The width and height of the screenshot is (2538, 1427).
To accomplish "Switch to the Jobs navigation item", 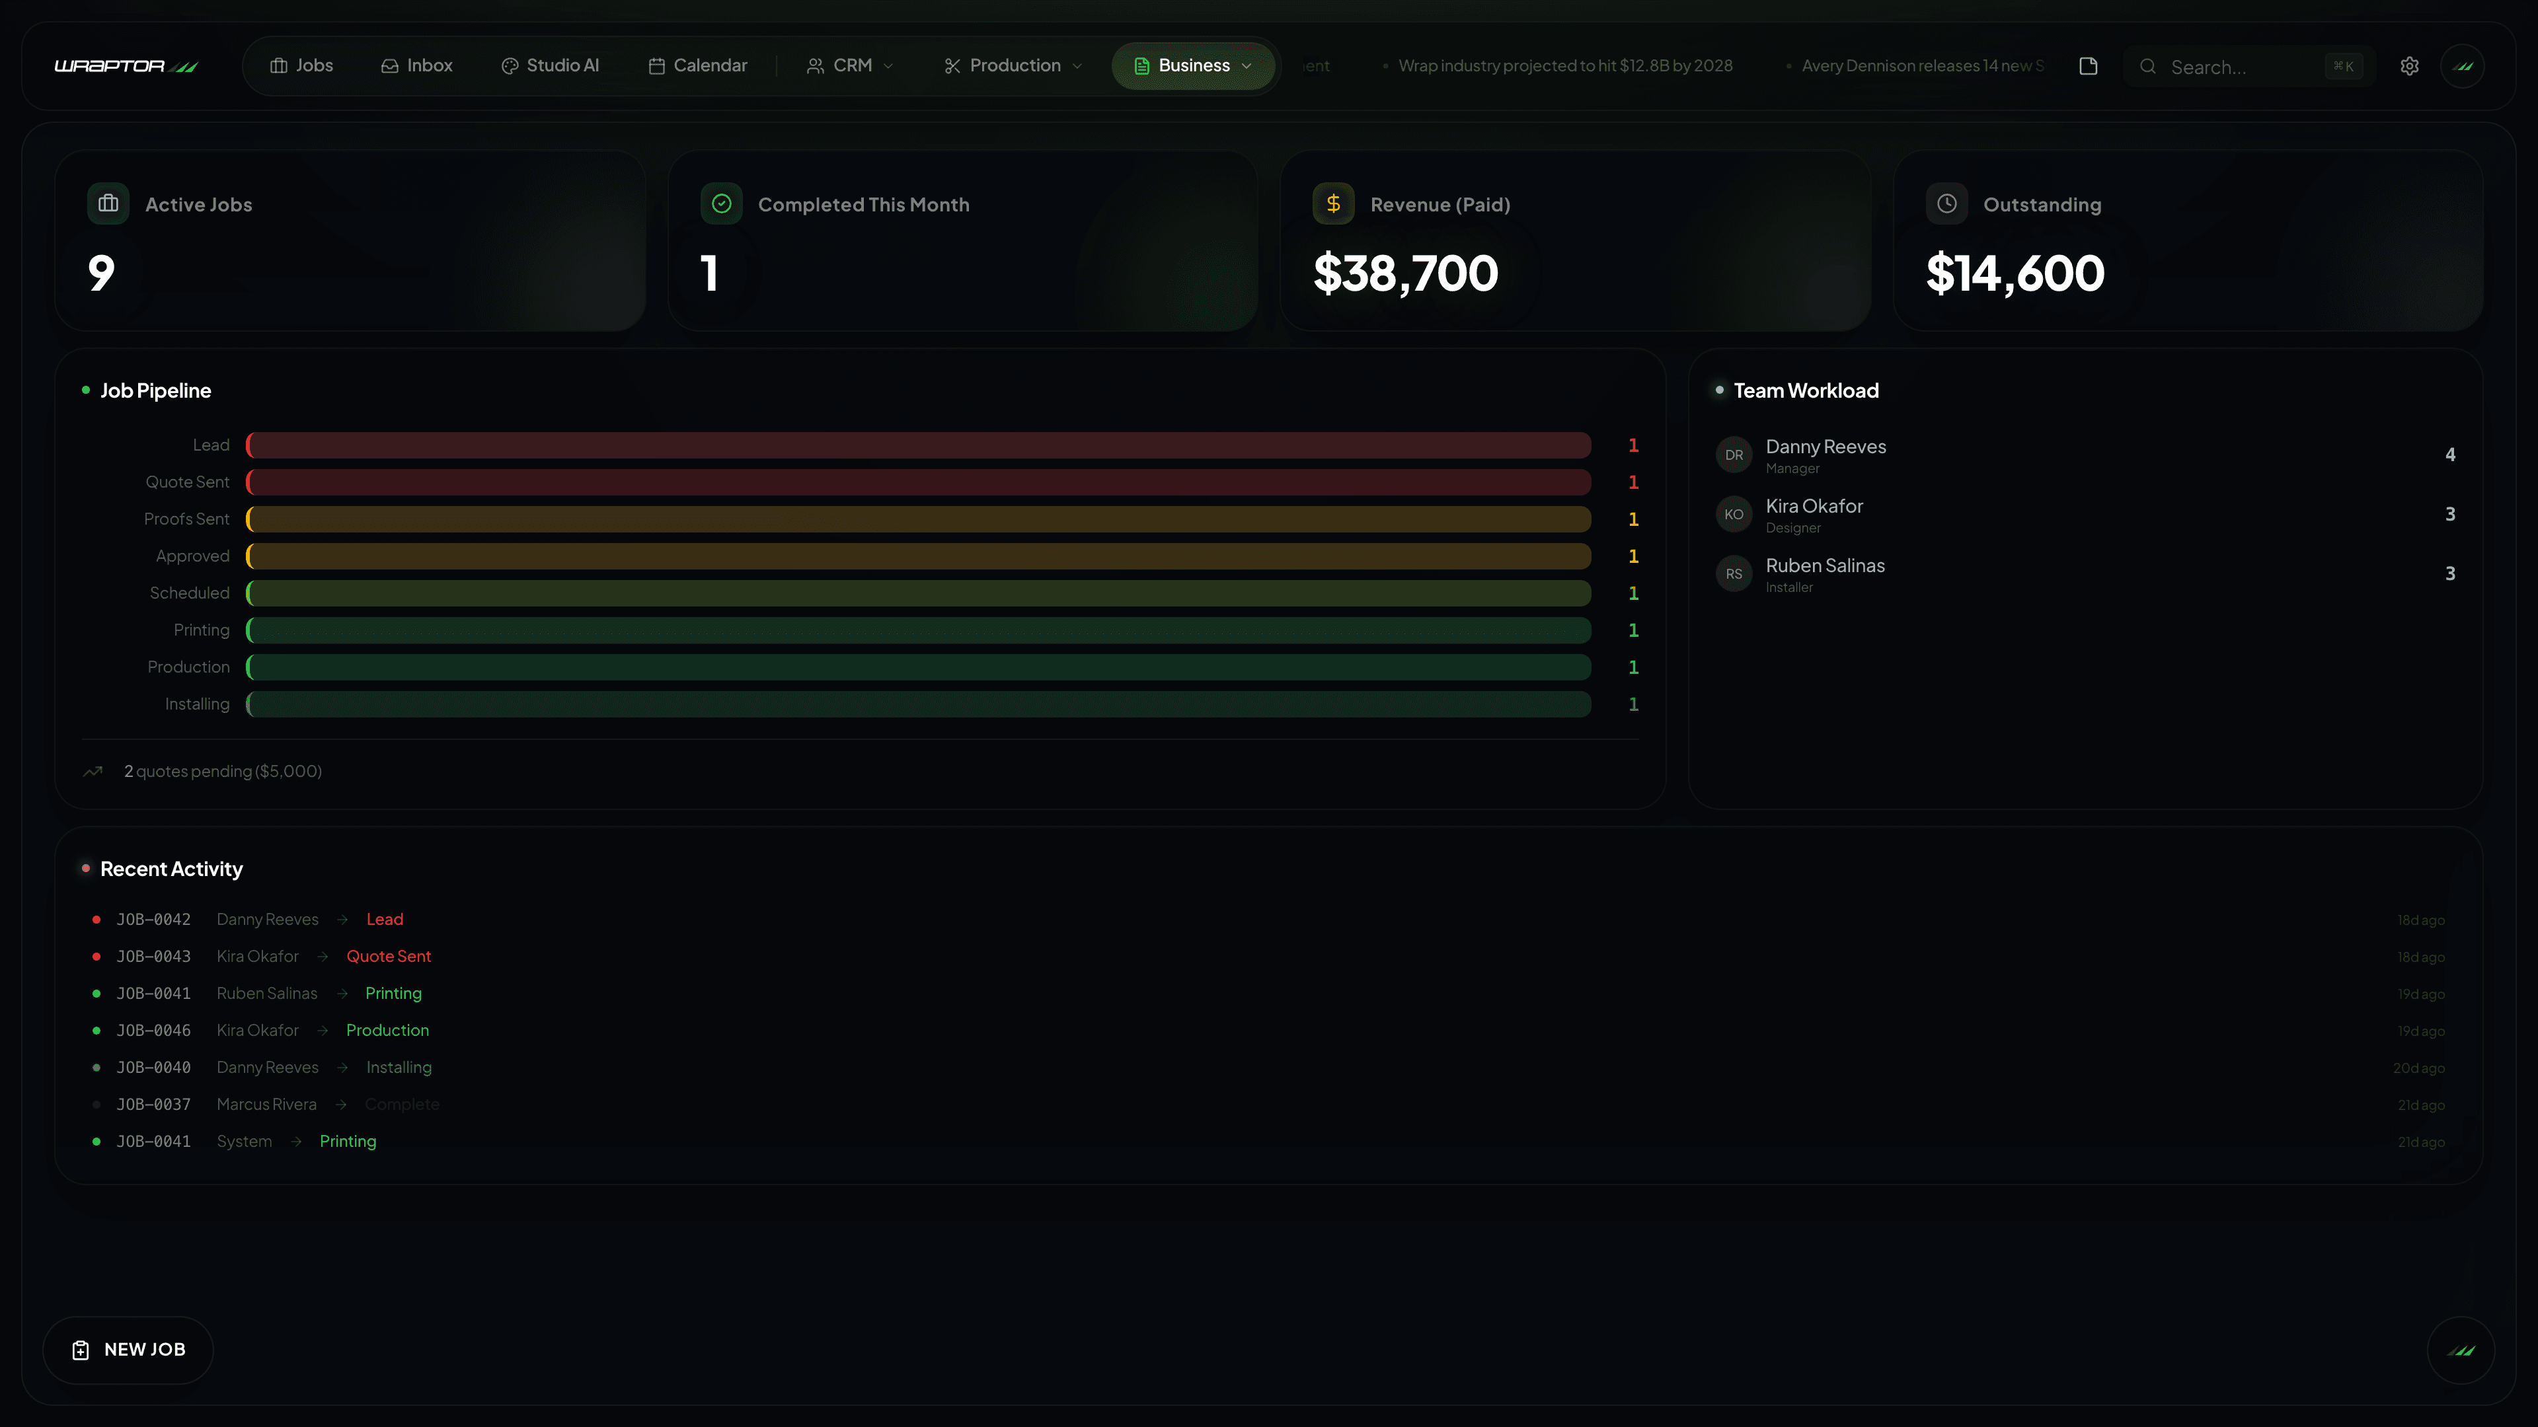I will pyautogui.click(x=303, y=66).
